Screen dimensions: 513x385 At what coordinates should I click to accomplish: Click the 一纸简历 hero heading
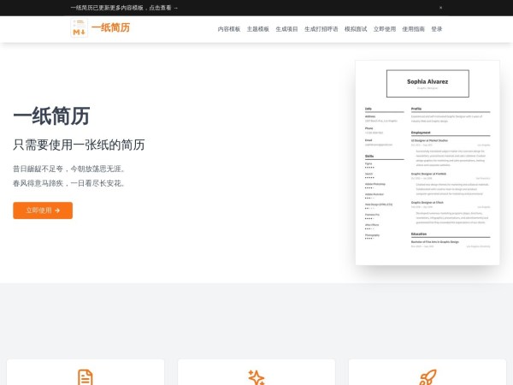[x=51, y=116]
